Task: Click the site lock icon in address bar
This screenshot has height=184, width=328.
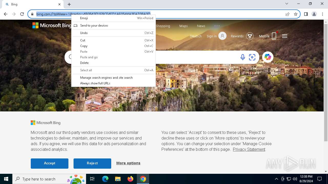Action: coord(32,14)
